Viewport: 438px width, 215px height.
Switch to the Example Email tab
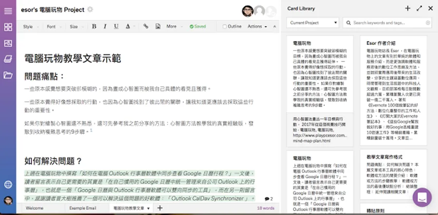pos(83,208)
